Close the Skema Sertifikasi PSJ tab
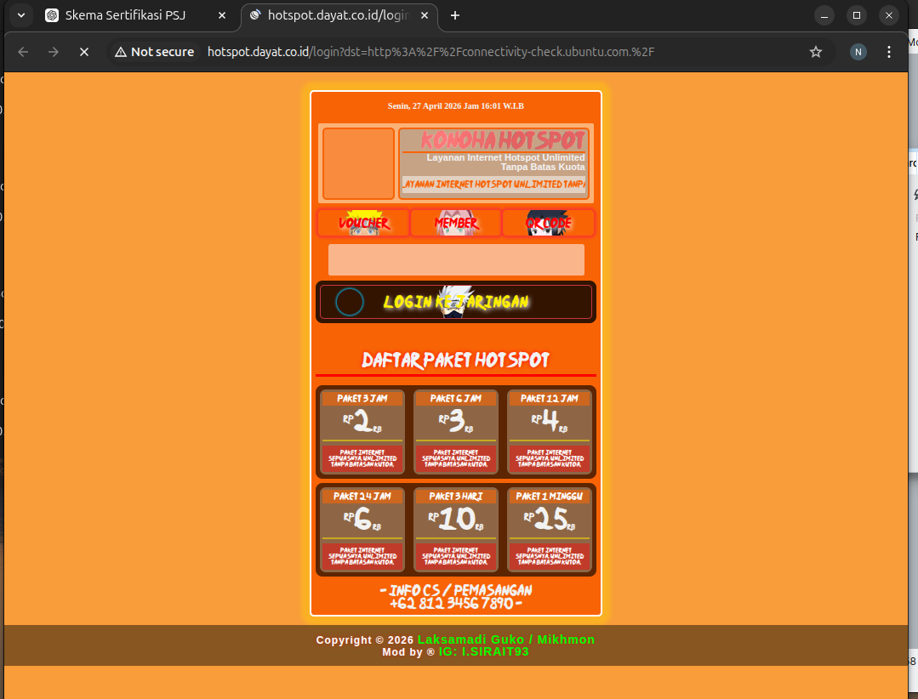The image size is (918, 699). [222, 16]
